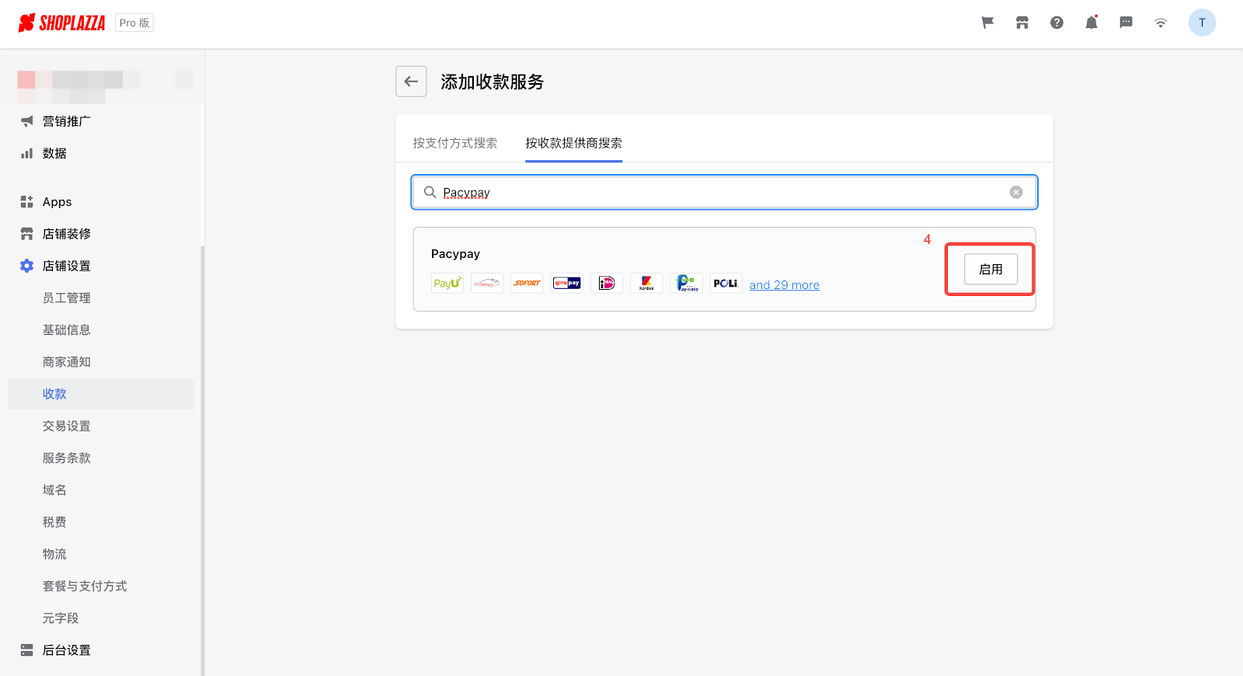Viewport: 1243px width, 676px height.
Task: Click the PayU payment logo
Action: pyautogui.click(x=447, y=283)
